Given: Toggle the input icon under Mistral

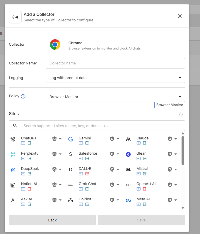Looking at the screenshot, I should 139,174.
